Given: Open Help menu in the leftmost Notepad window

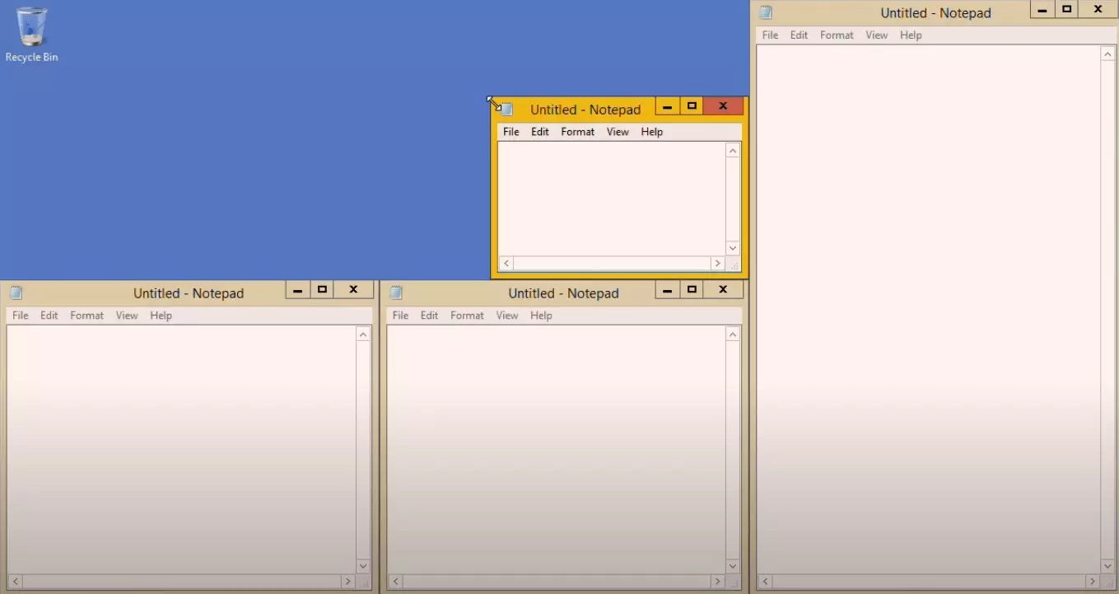Looking at the screenshot, I should tap(161, 316).
